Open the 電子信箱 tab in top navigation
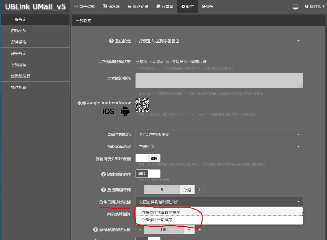327x240 pixels. tap(84, 7)
